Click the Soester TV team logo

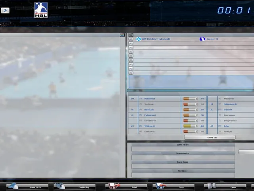click(202, 39)
